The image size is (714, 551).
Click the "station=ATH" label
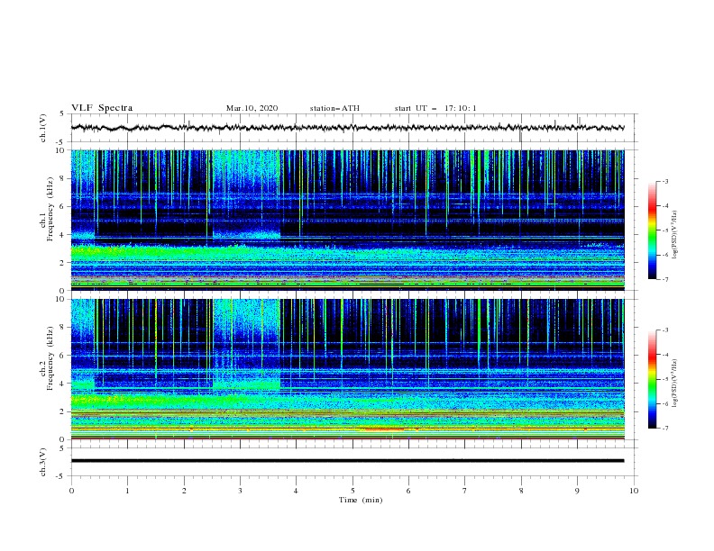pyautogui.click(x=334, y=108)
